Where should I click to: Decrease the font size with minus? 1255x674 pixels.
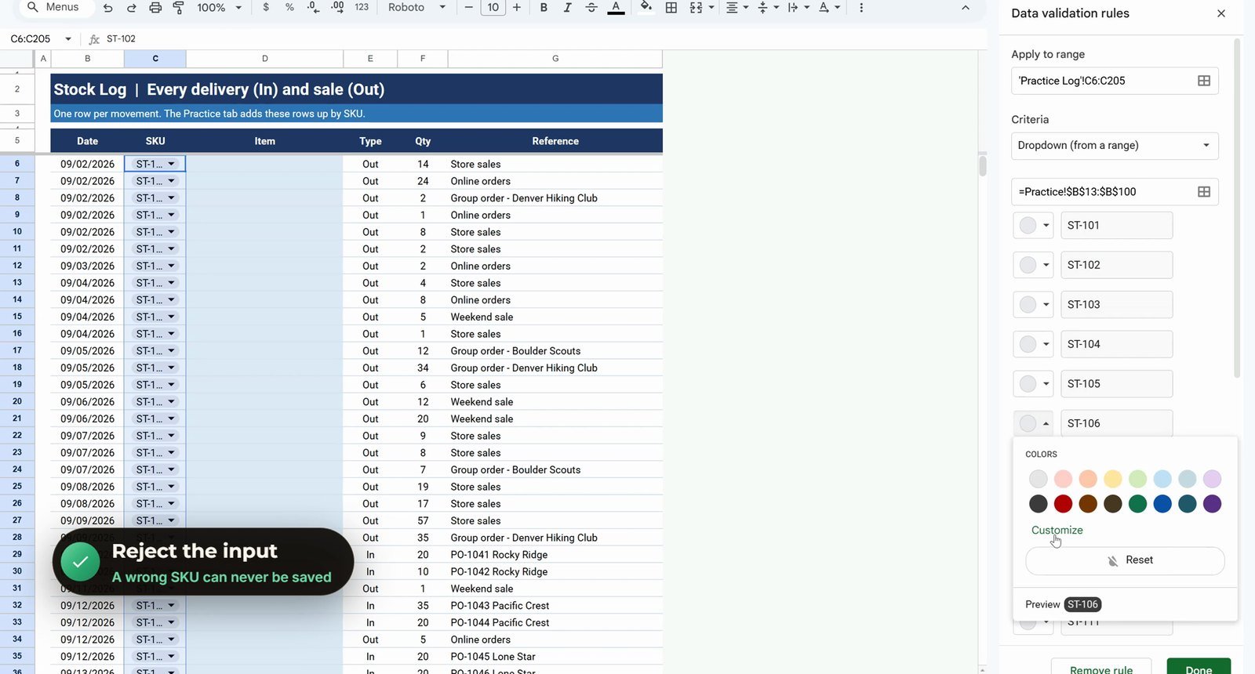pyautogui.click(x=469, y=7)
